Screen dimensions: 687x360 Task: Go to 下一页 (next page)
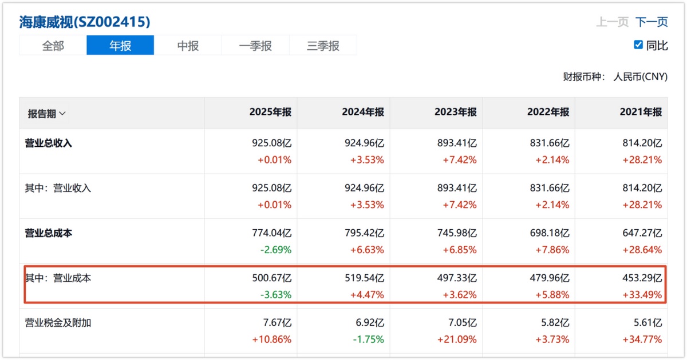click(652, 22)
